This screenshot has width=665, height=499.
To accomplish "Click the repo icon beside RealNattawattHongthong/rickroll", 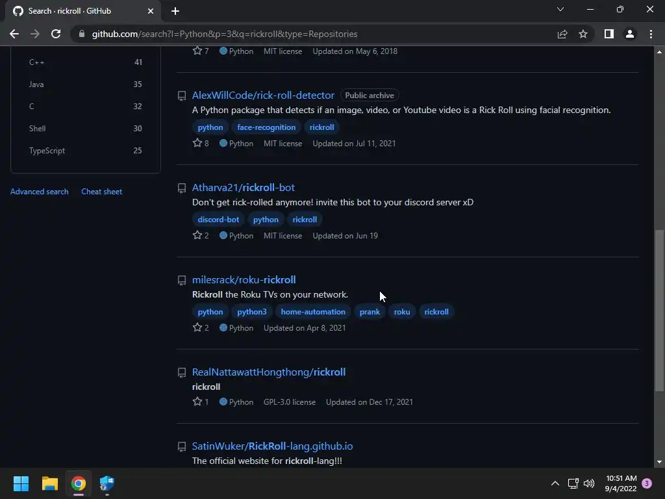I will 182,372.
